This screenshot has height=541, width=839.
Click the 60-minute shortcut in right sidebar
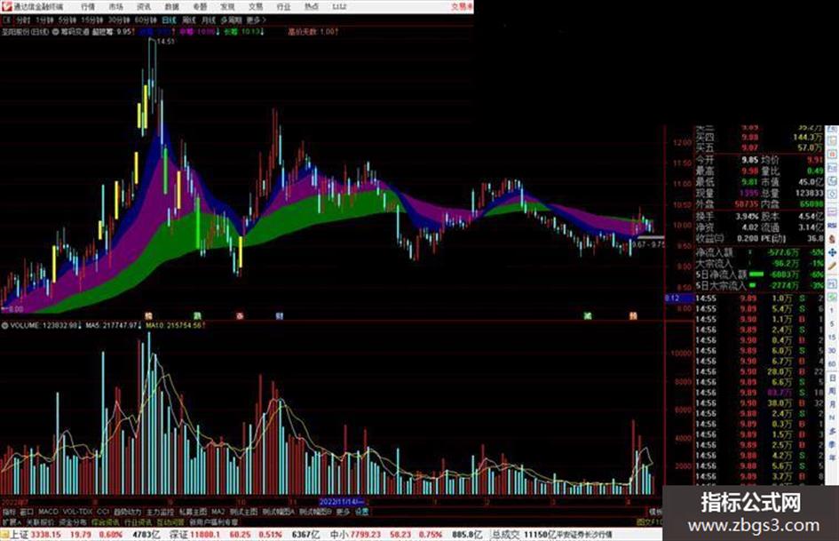[832, 364]
